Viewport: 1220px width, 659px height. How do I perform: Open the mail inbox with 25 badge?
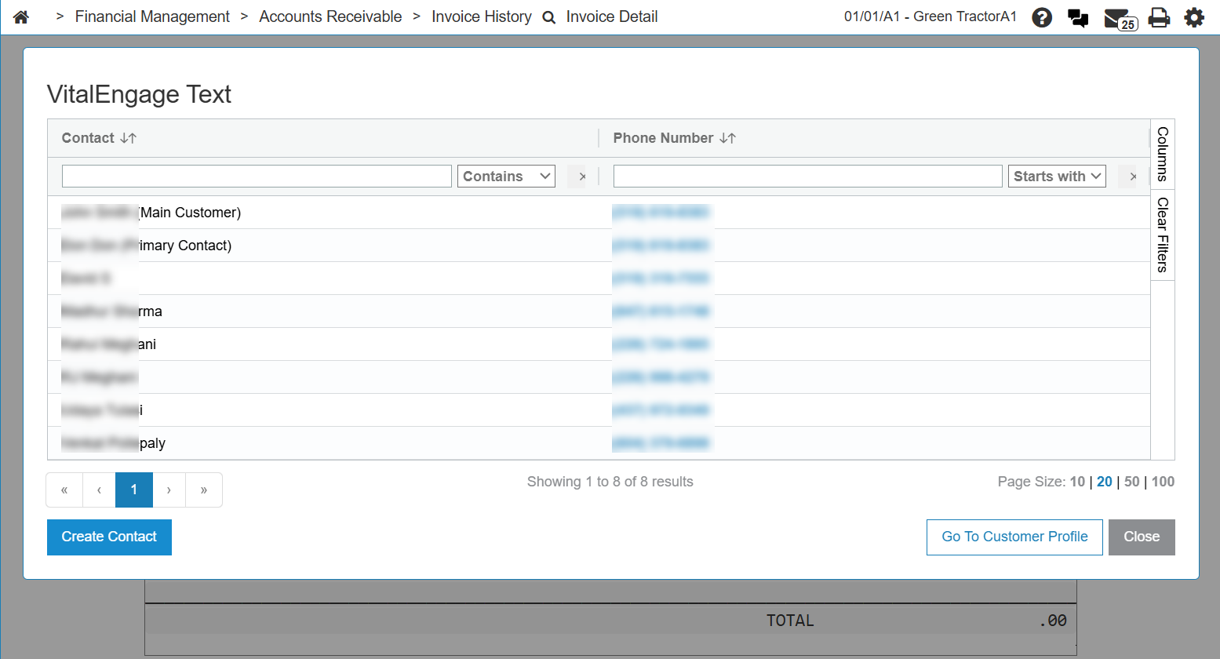(1120, 19)
